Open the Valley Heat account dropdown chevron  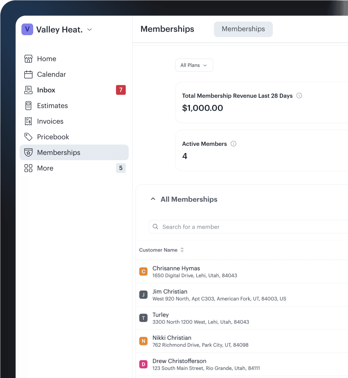coord(90,30)
